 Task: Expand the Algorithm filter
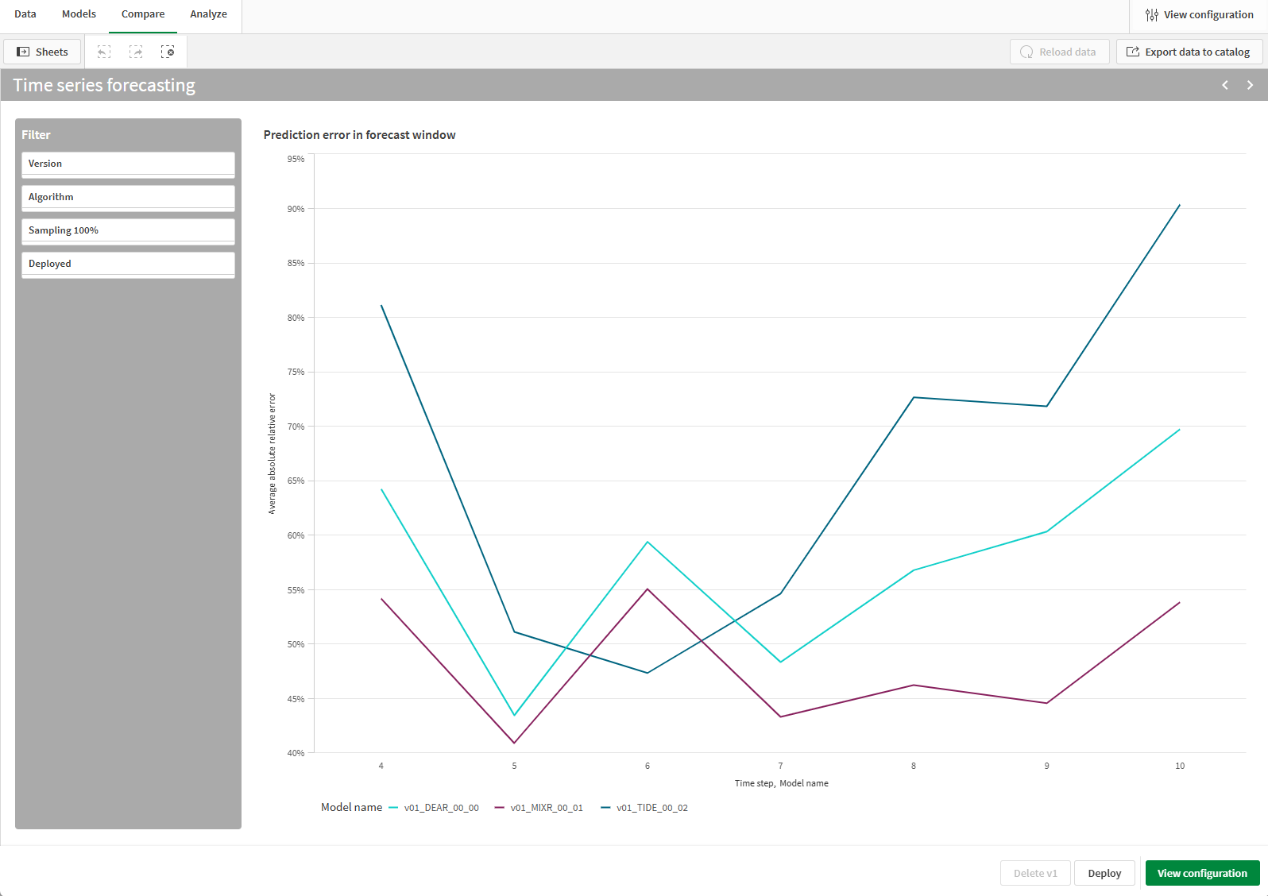[x=128, y=197]
